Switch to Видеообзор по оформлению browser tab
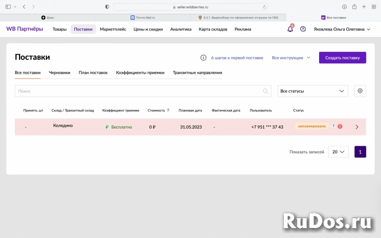The height and width of the screenshot is (238, 381). click(x=238, y=18)
